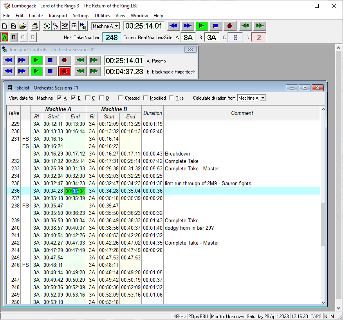Locate to the next take from main toolbar
The height and width of the screenshot is (320, 343).
tap(260, 26)
